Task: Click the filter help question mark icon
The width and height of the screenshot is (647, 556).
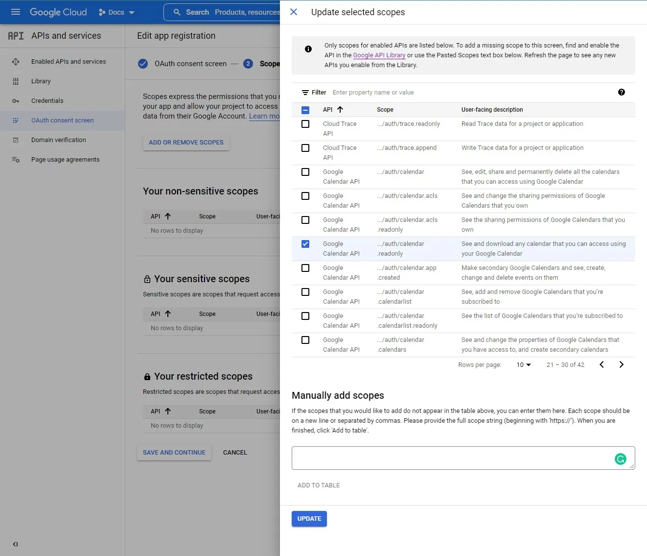Action: (621, 92)
